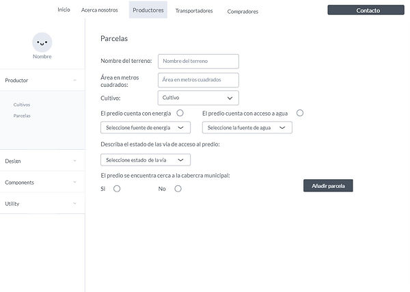Focus the Nombre del terreno field
The width and height of the screenshot is (410, 292).
[x=198, y=62]
